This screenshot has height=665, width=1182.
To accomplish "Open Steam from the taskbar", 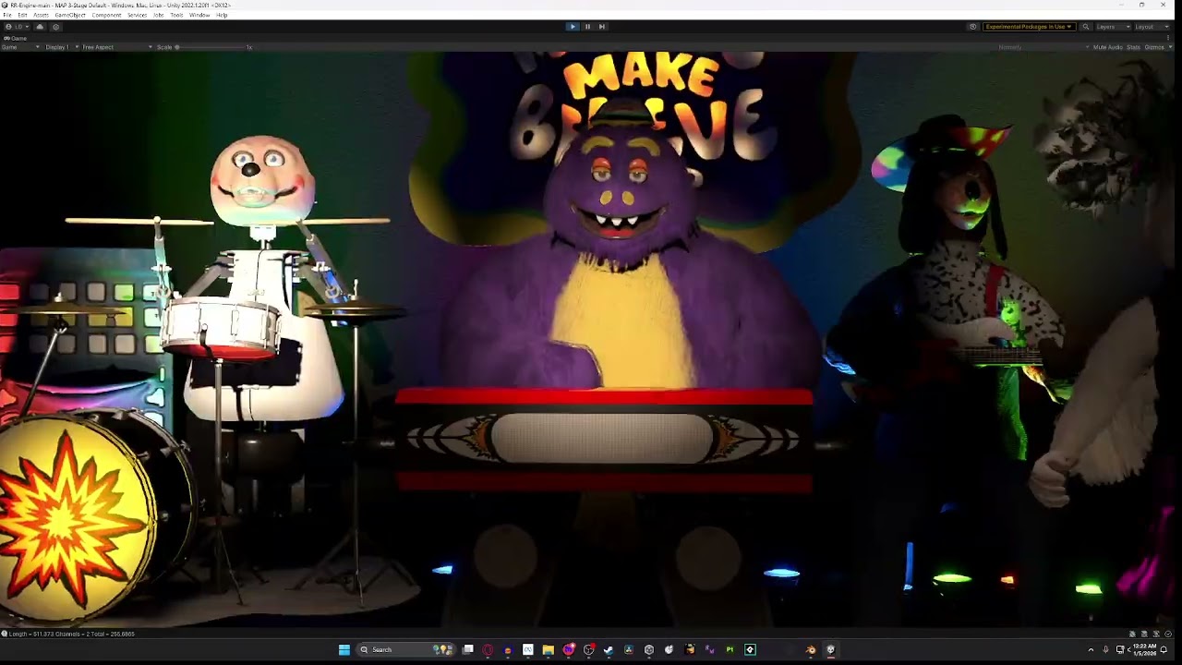I will [609, 649].
